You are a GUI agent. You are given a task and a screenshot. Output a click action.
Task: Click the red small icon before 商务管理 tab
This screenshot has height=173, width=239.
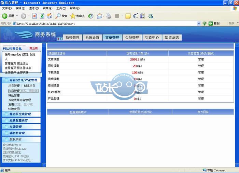58,39
